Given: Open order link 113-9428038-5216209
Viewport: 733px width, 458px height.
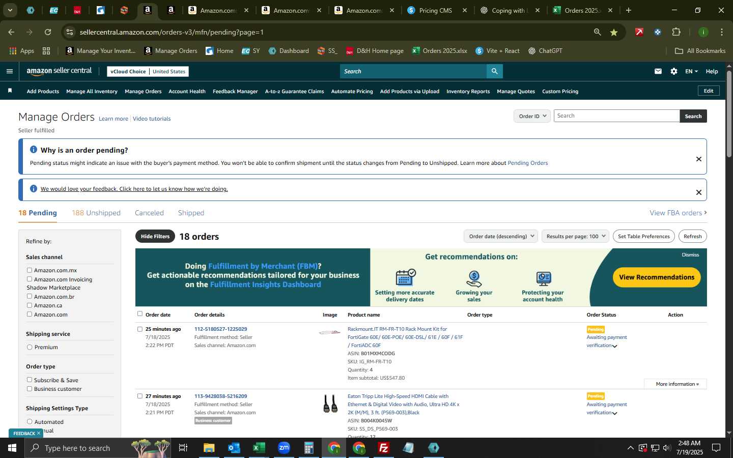Looking at the screenshot, I should (220, 396).
